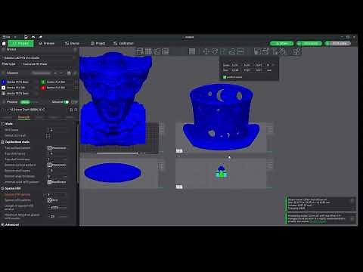Open the Filament settings gear icon
The width and height of the screenshot is (363, 272).
(x=75, y=73)
